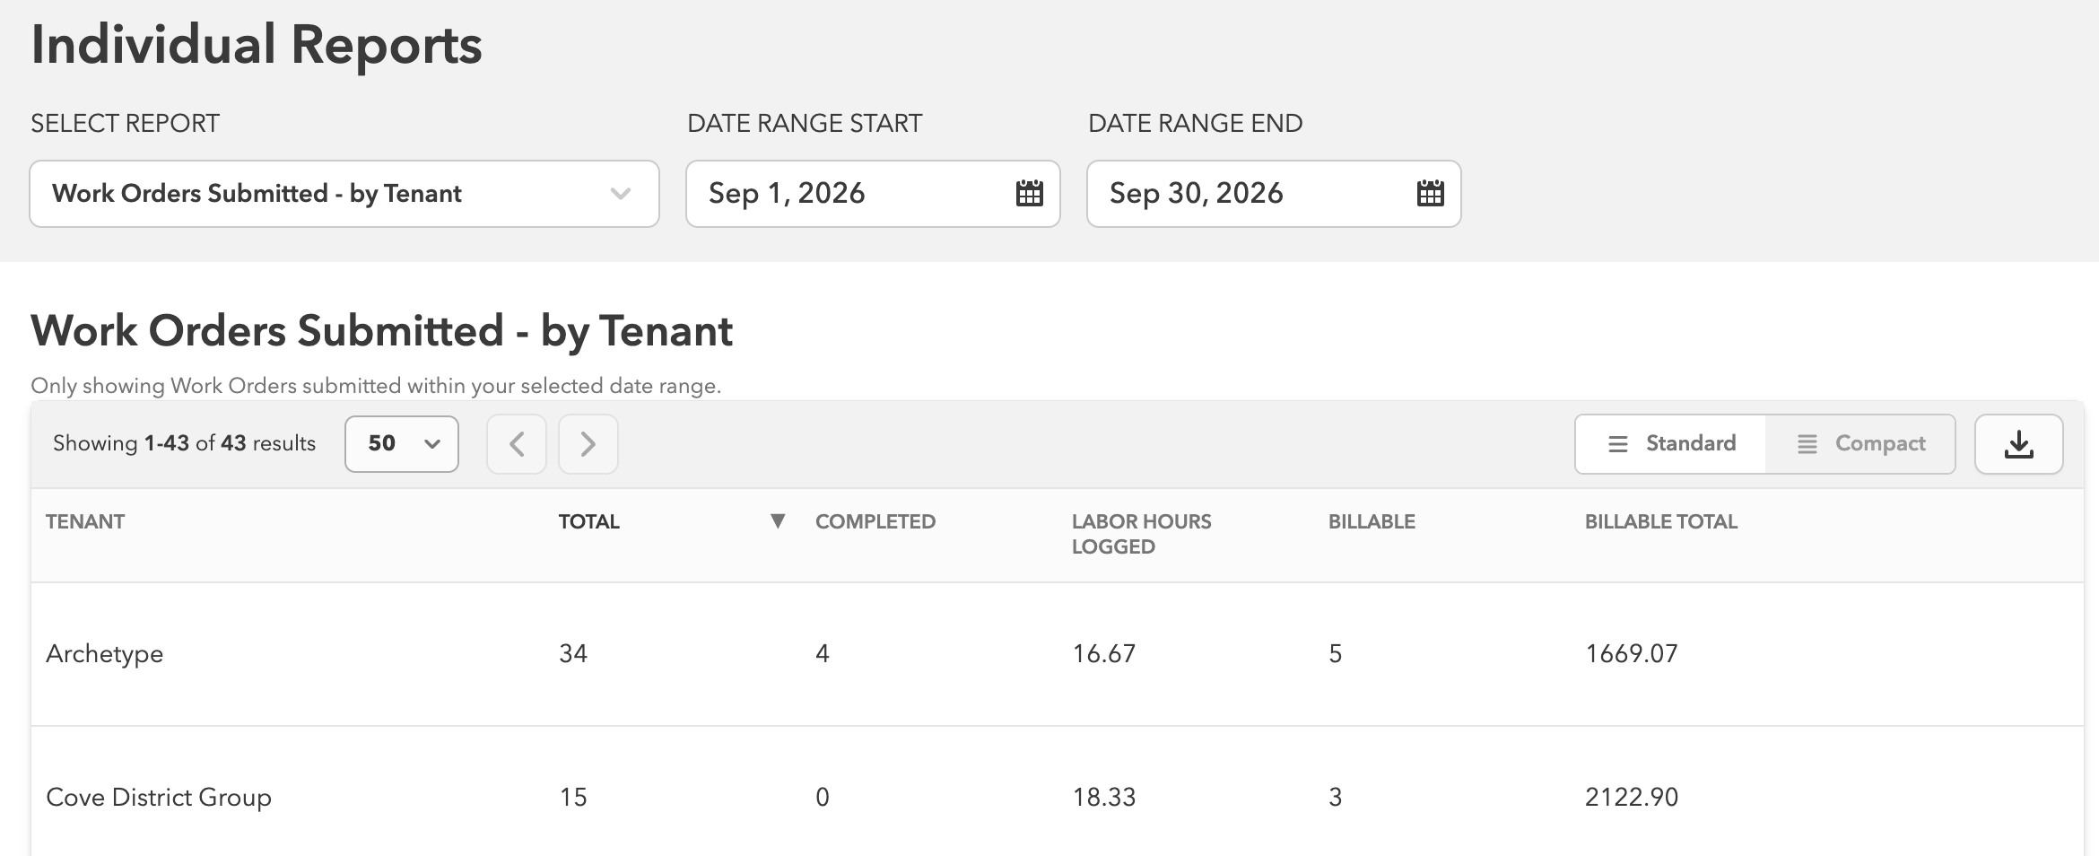The height and width of the screenshot is (856, 2099).
Task: Sort by the Billable Total column header
Action: (1661, 521)
